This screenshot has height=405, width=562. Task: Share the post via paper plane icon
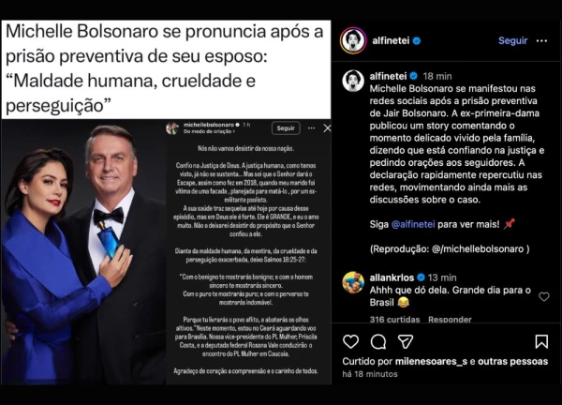(x=407, y=342)
